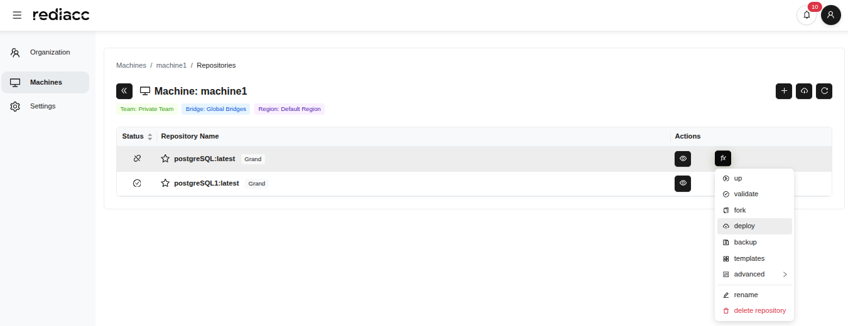Click the cloud upload button

[804, 91]
